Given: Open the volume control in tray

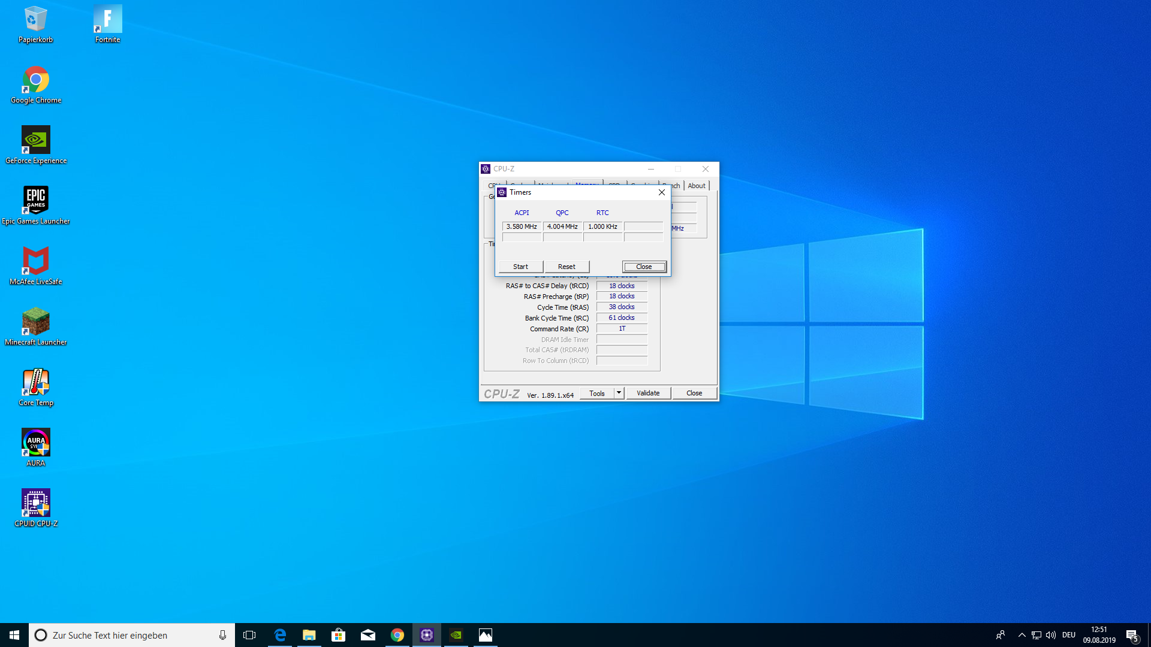Looking at the screenshot, I should point(1051,635).
